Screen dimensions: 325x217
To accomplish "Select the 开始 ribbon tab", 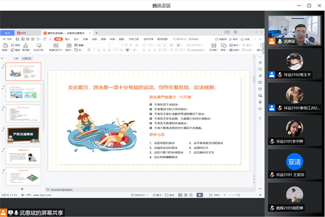I will (58, 39).
